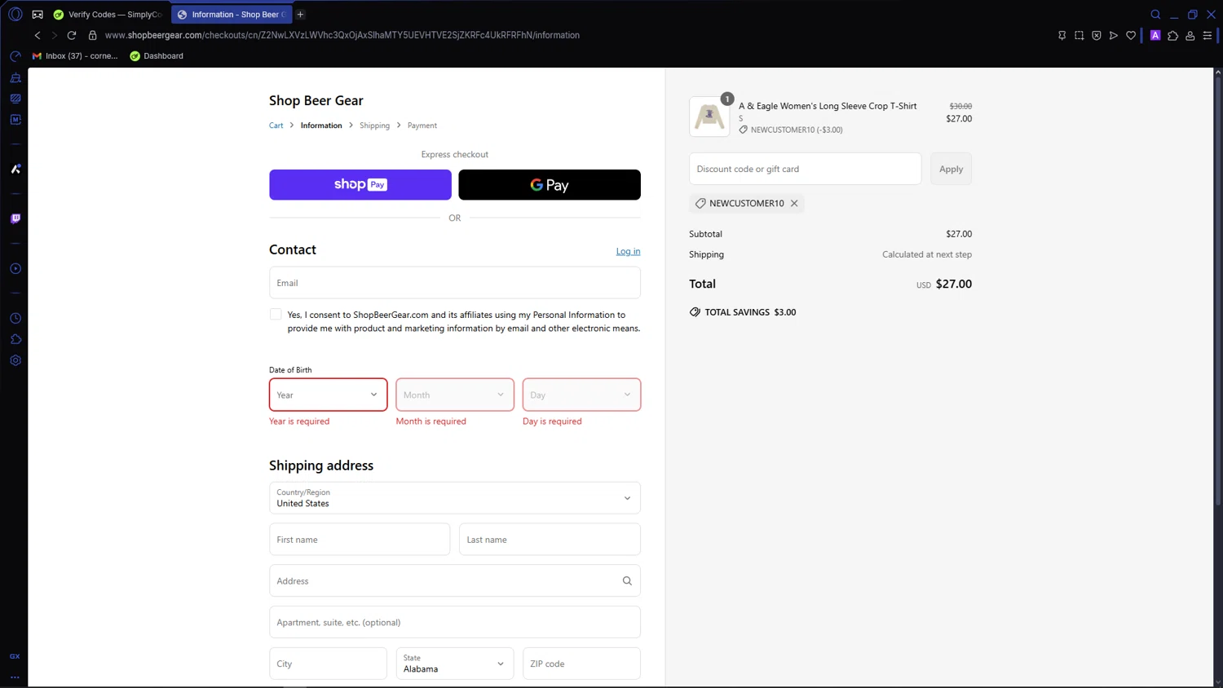This screenshot has width=1223, height=688.
Task: Tick the marketing consent checkbox
Action: 276,315
